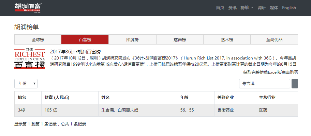311x136 pixels.
Task: Click the 胡润榜单 page heading
Action: pos(27,27)
